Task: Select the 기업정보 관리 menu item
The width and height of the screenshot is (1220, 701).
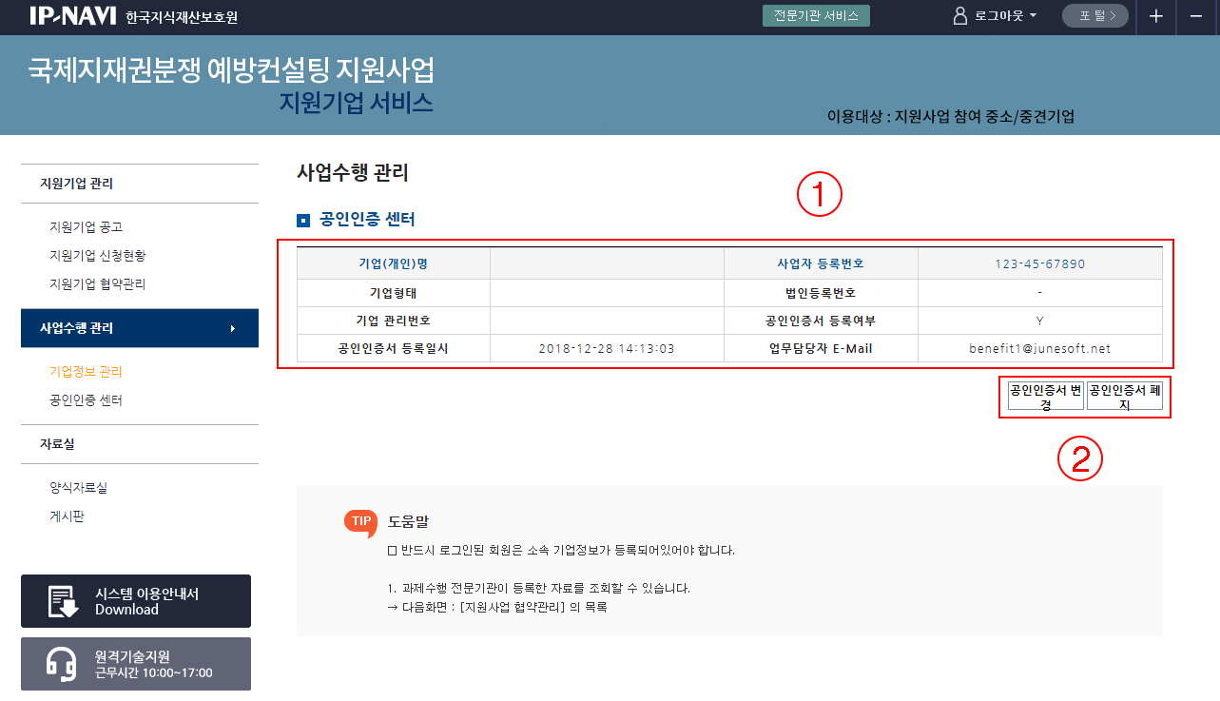Action: pos(86,372)
